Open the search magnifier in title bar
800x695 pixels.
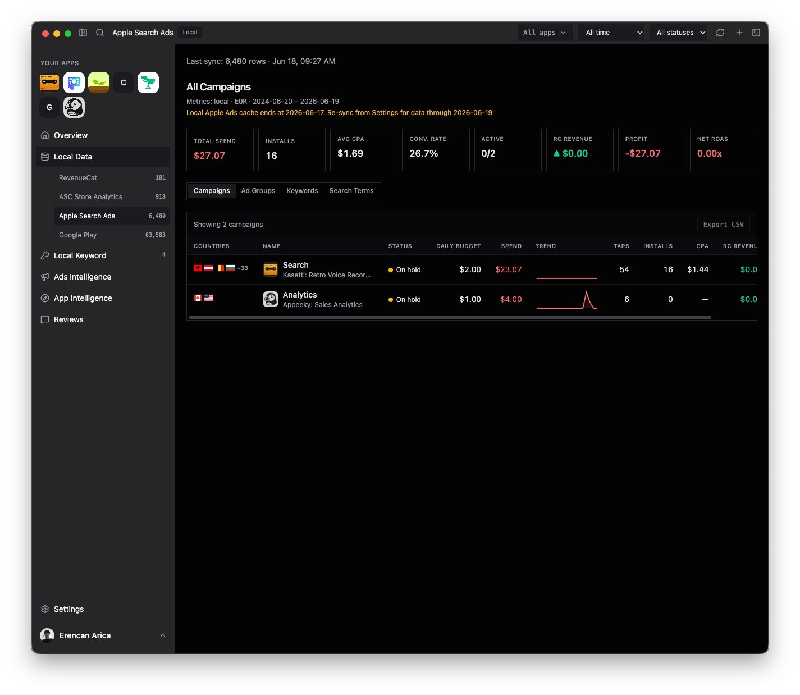pos(100,33)
